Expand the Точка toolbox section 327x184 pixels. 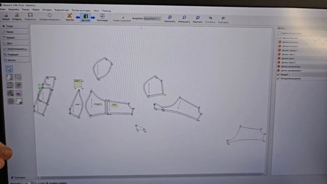click(15, 26)
